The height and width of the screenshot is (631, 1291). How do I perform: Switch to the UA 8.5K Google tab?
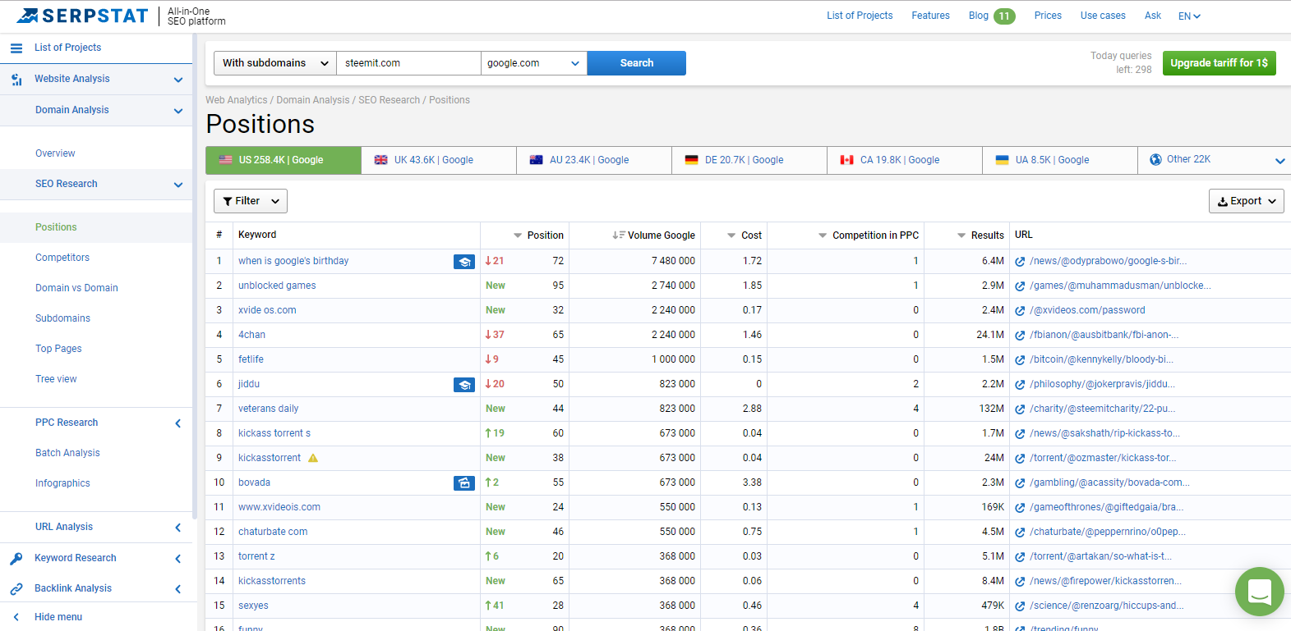click(x=1060, y=160)
